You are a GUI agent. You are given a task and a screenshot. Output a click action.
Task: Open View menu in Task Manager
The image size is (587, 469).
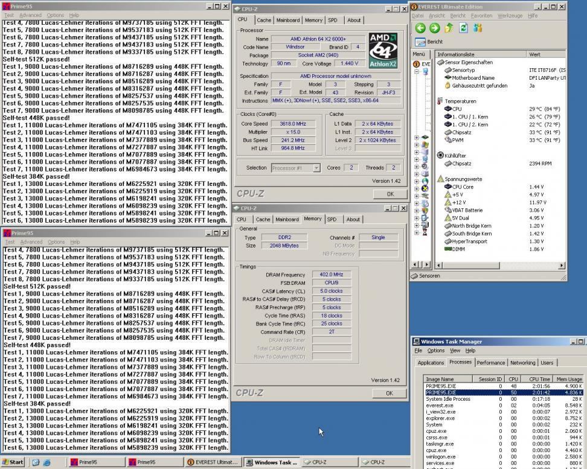tap(455, 351)
